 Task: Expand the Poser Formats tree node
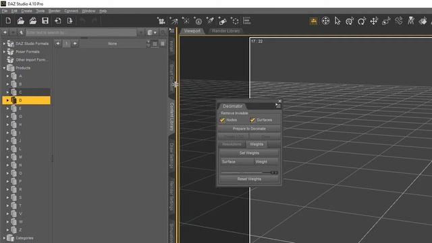[x=4, y=51]
